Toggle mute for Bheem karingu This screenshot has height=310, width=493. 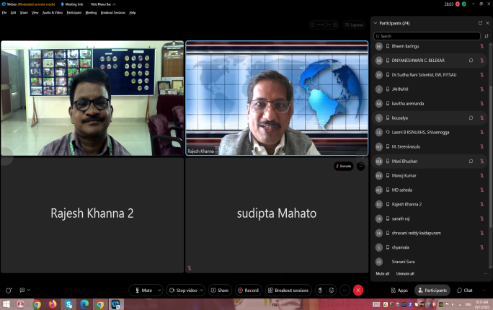pyautogui.click(x=481, y=46)
